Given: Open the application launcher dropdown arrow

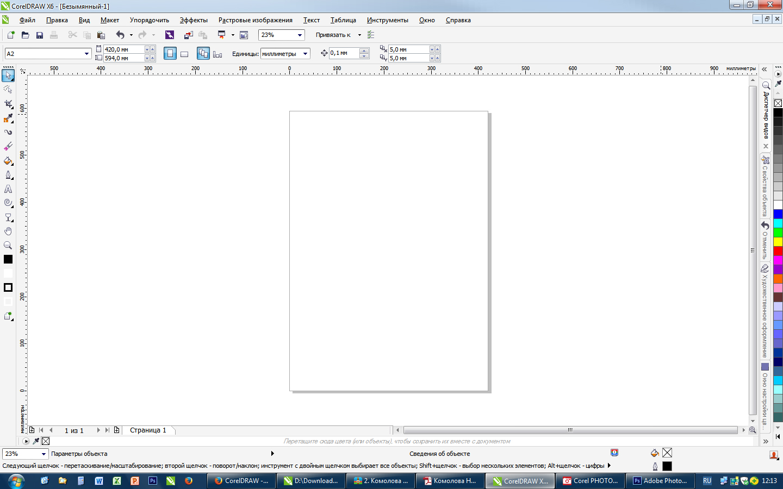Looking at the screenshot, I should [x=233, y=35].
